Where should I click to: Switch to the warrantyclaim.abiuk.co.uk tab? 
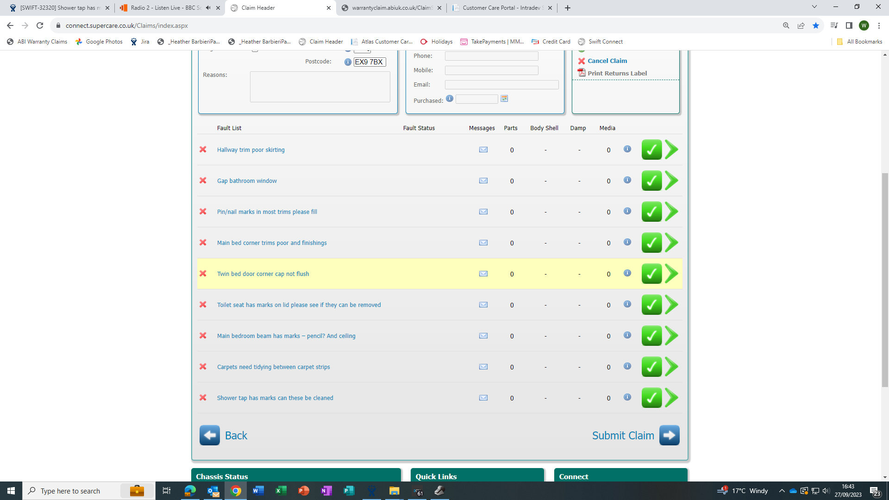point(391,8)
